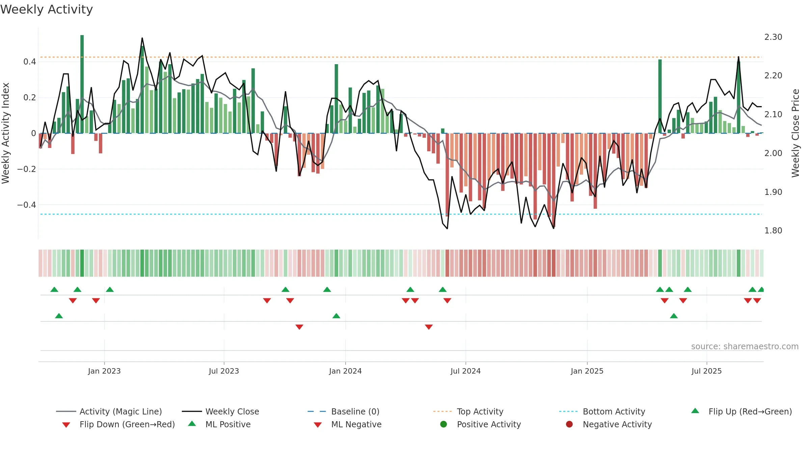Screen dimensions: 810x456
Task: Click the red Flip Down legend triangle
Action: click(x=66, y=425)
